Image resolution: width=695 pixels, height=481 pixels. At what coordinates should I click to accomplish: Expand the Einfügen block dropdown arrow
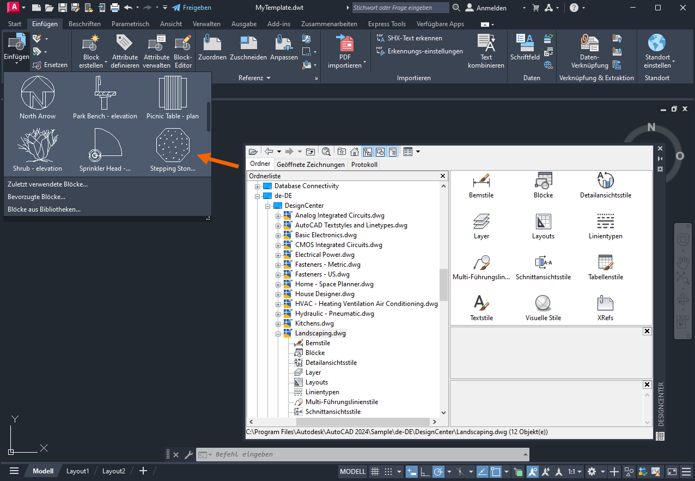coord(16,64)
